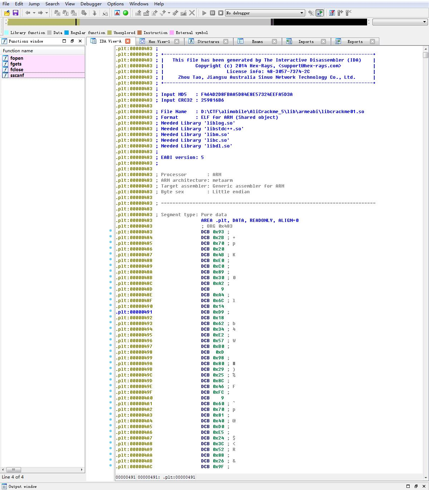Click the green circle toolbar icon

tap(126, 13)
